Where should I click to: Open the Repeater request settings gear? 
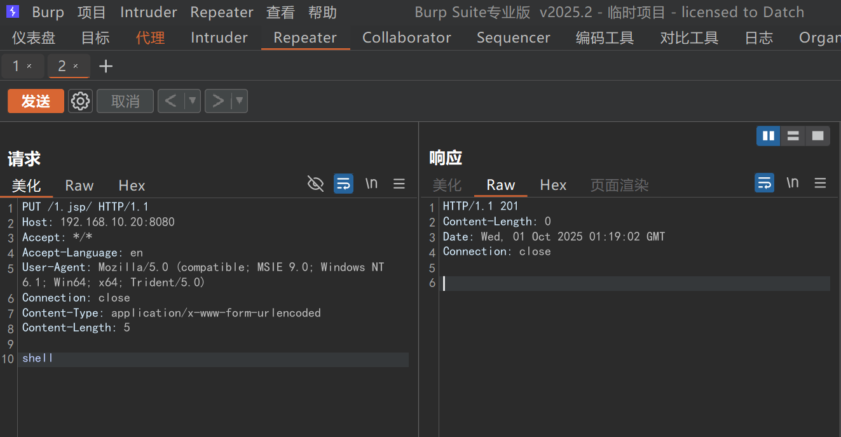pyautogui.click(x=80, y=101)
